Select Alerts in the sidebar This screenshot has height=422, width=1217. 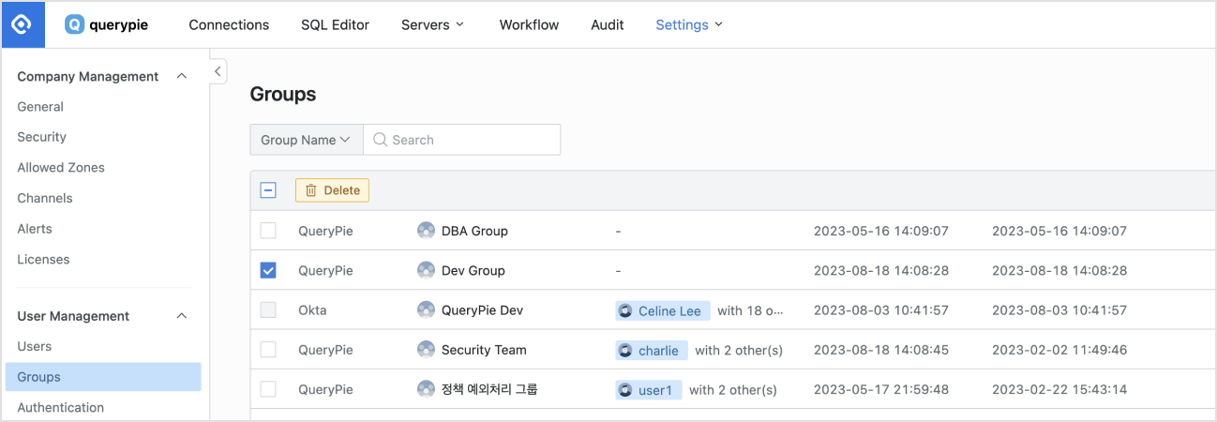click(x=35, y=229)
